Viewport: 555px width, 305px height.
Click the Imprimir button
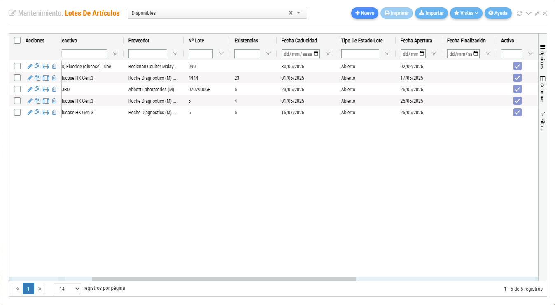click(396, 13)
